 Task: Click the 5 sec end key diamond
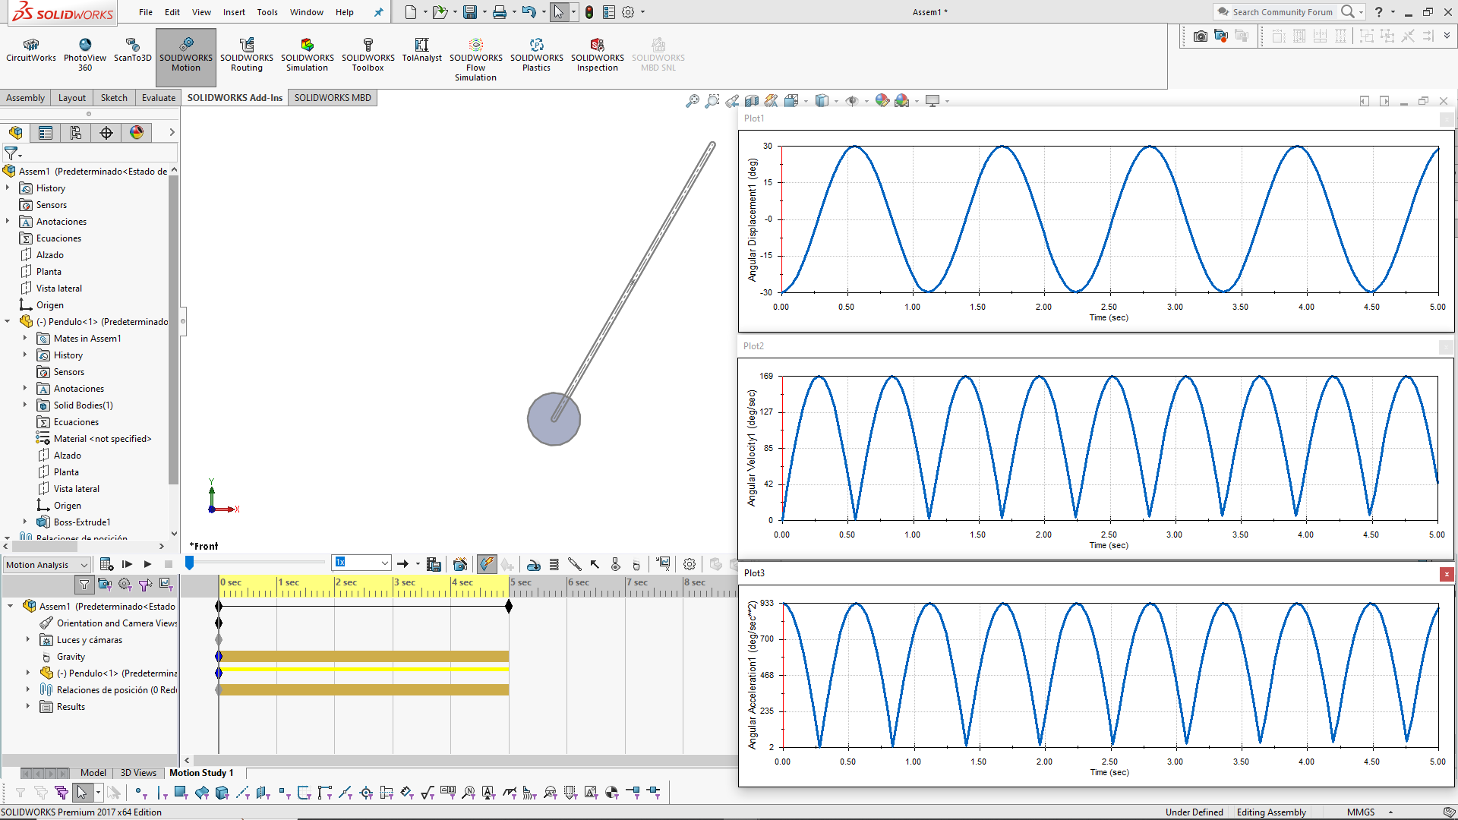click(x=509, y=606)
